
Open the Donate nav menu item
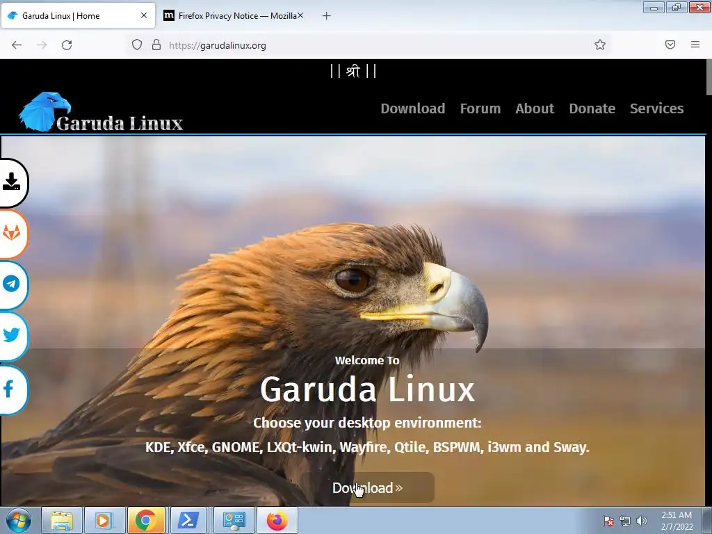[x=592, y=108]
